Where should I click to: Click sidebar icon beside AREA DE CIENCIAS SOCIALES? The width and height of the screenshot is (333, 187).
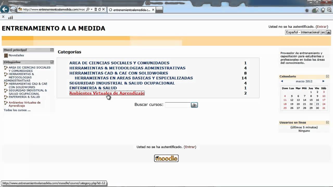pos(6,68)
